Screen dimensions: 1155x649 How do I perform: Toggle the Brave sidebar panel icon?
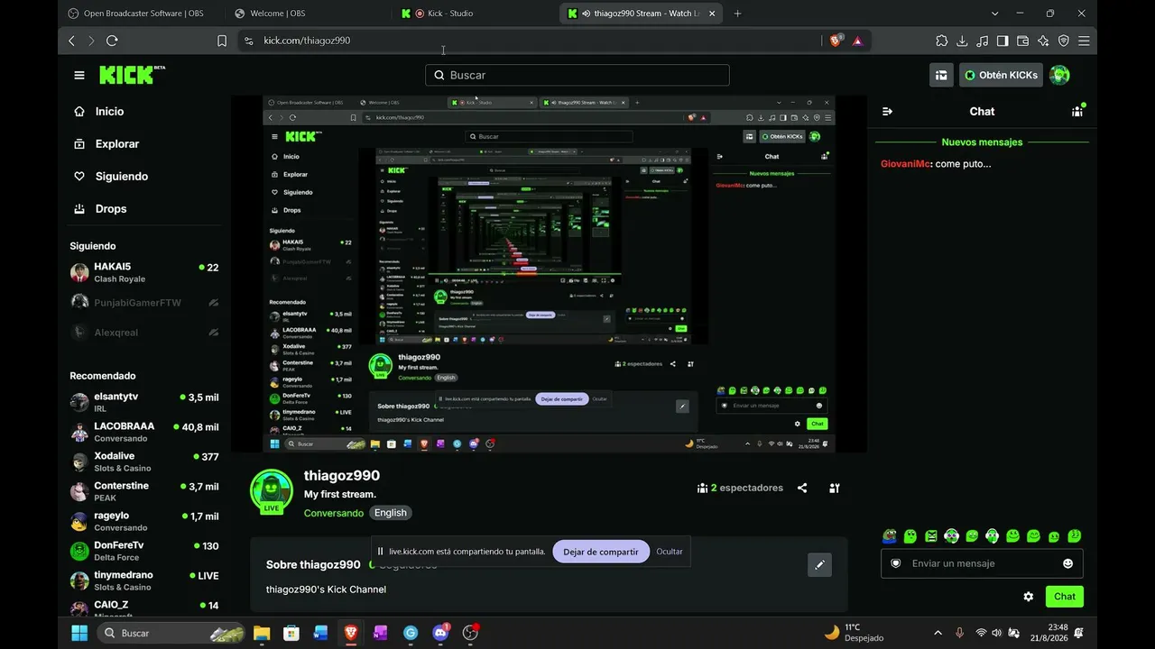click(1003, 41)
